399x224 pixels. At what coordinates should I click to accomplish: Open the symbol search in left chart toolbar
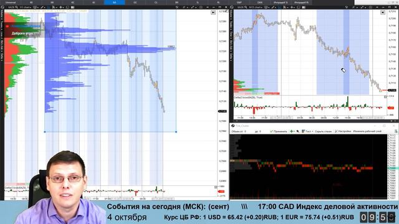(17, 7)
